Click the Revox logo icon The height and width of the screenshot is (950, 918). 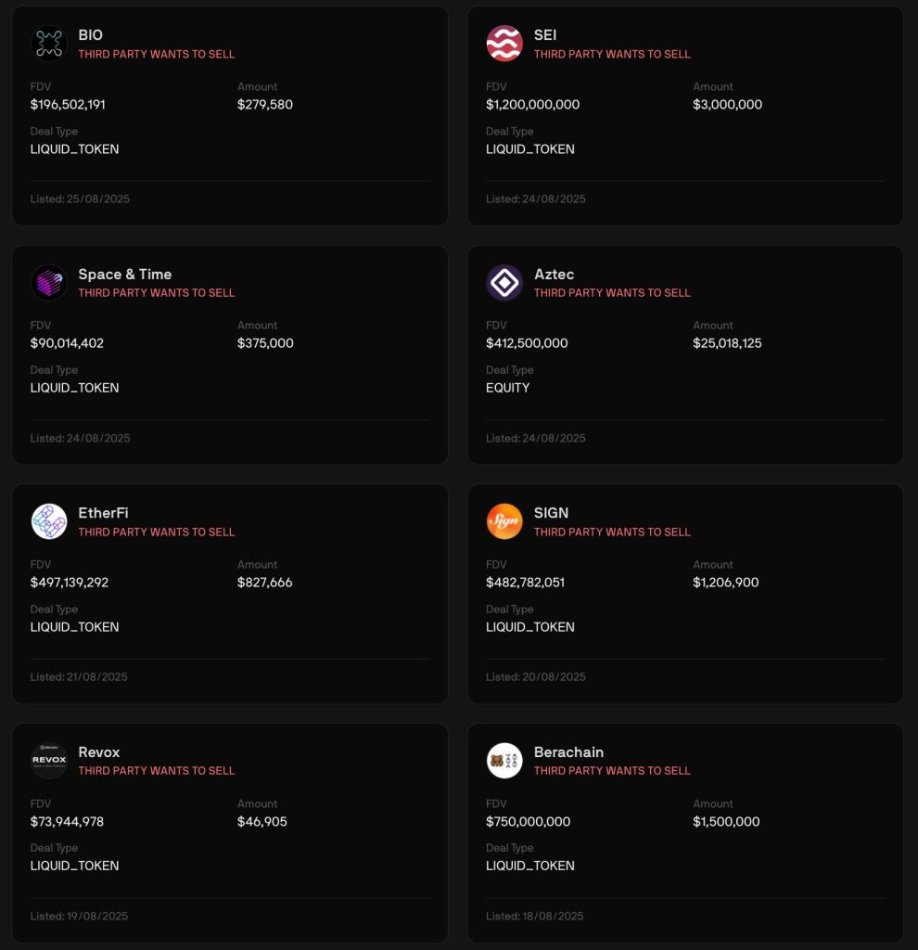(48, 761)
